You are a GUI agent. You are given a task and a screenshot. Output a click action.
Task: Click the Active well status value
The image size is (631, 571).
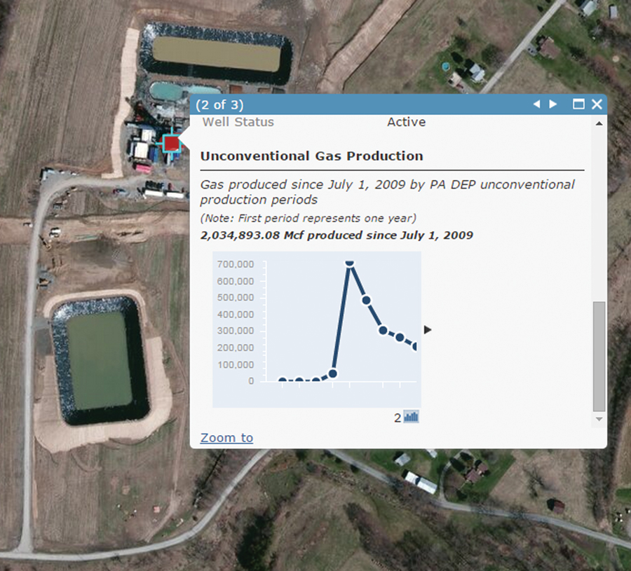(405, 122)
